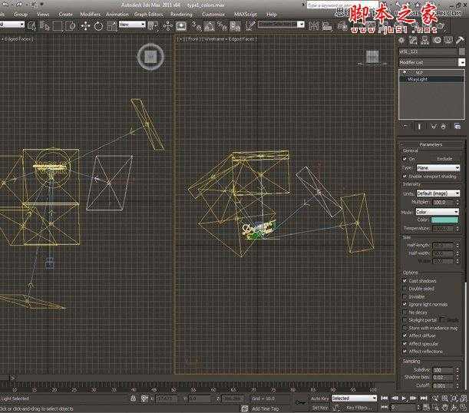
Task: Enable Double-sided checkbox
Action: (x=405, y=289)
